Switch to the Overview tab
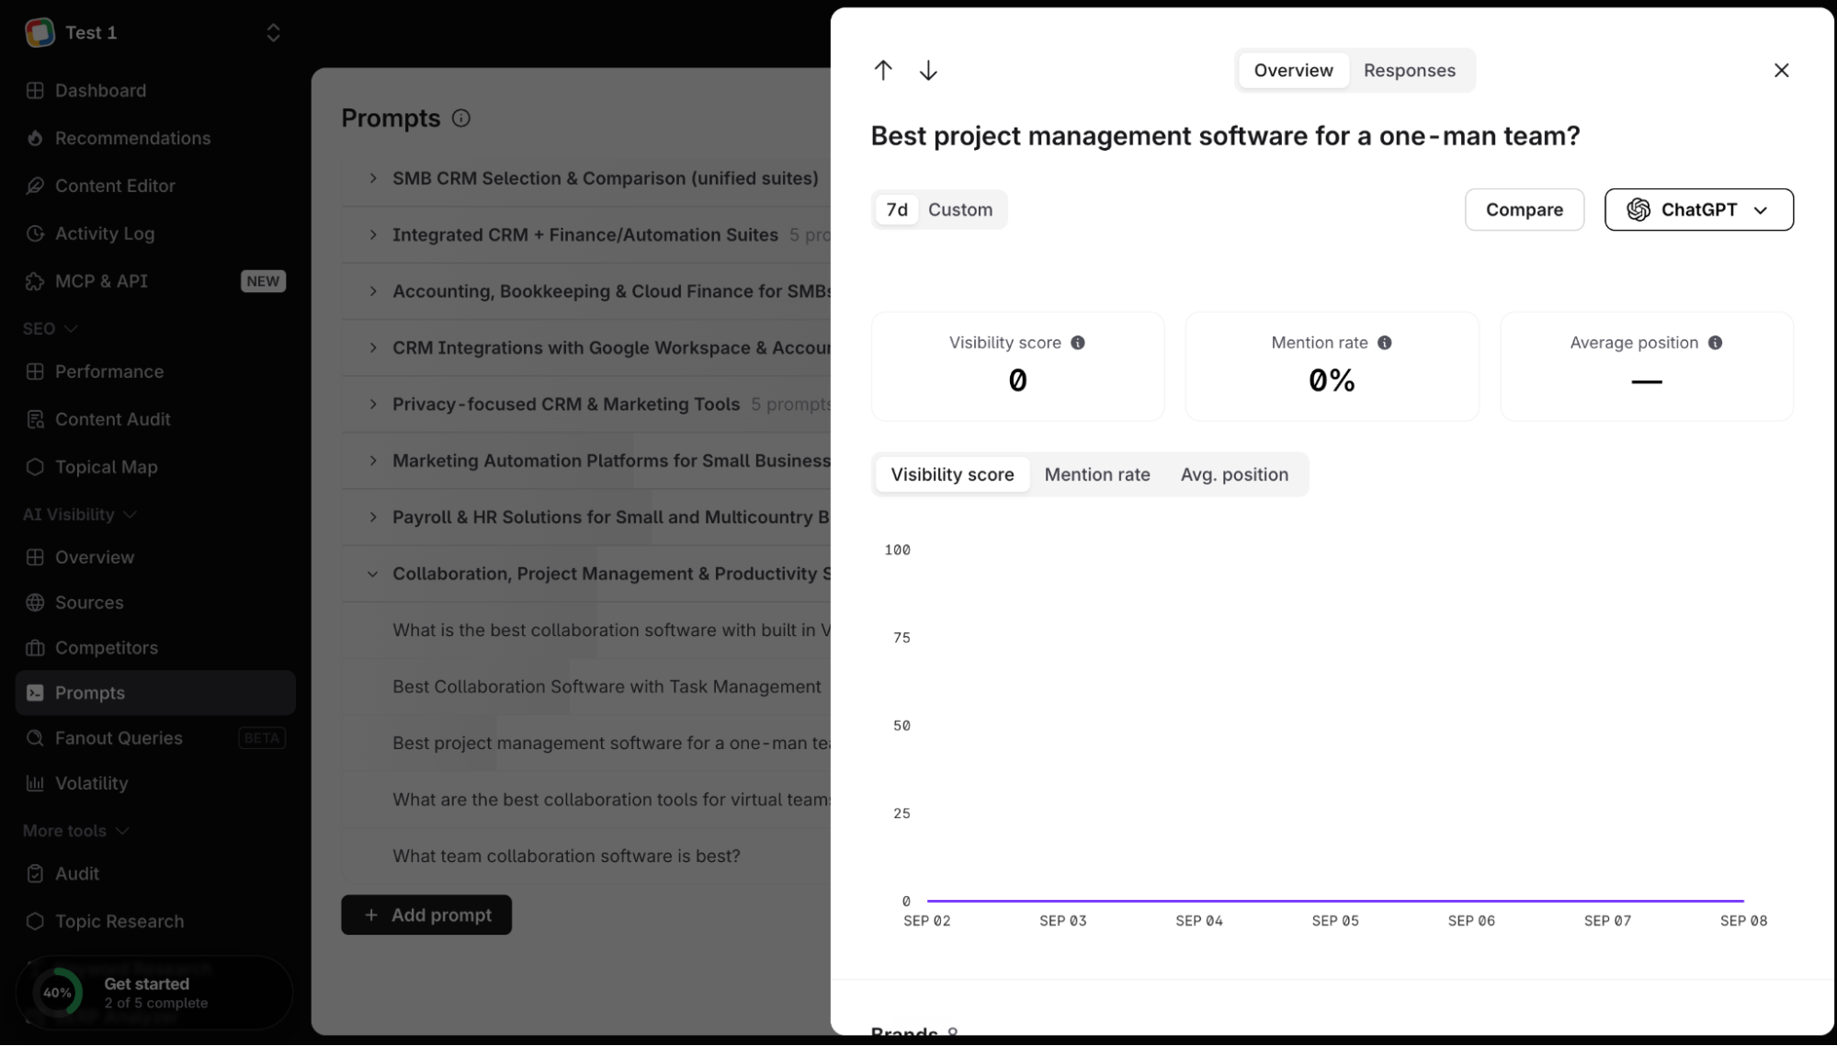 pyautogui.click(x=1293, y=70)
